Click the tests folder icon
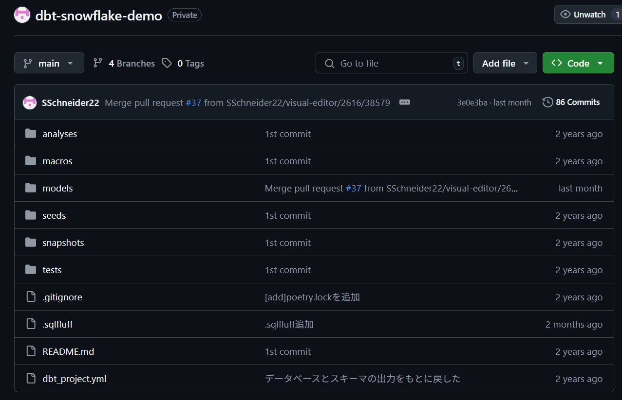 [31, 270]
